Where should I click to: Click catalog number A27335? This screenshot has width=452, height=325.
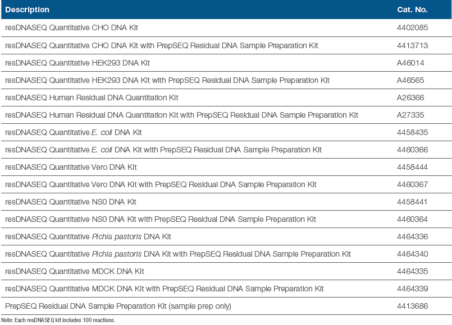coord(410,115)
